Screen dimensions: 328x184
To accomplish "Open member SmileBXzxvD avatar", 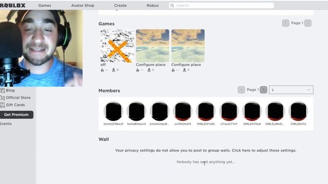I will [136, 111].
